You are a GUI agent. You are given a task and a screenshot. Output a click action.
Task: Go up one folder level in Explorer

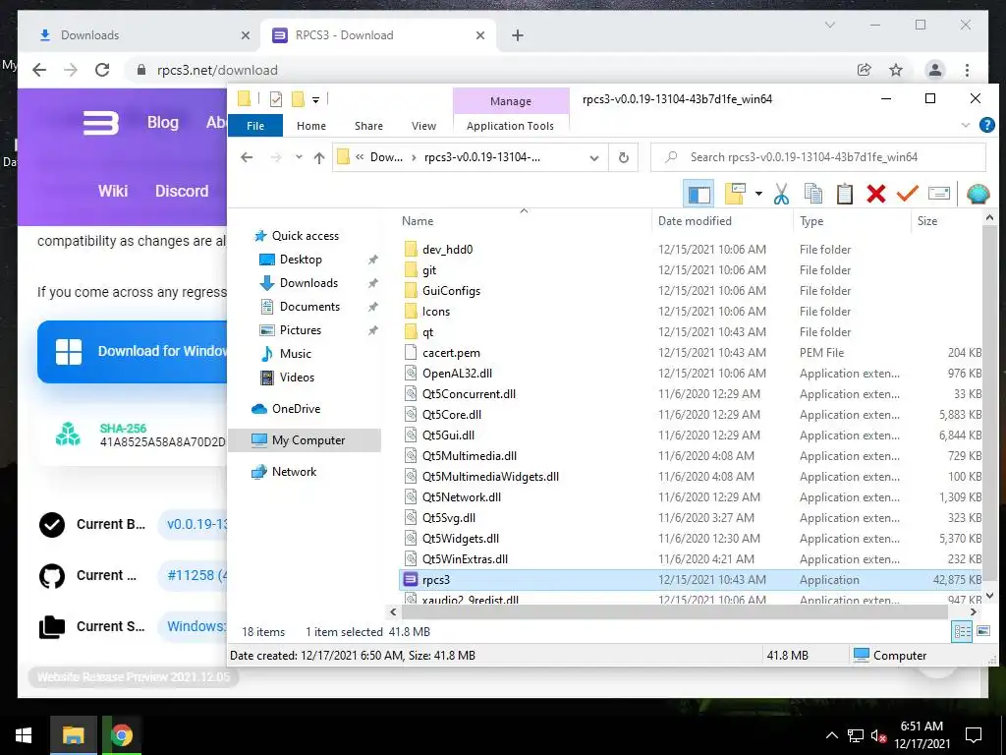pos(319,157)
